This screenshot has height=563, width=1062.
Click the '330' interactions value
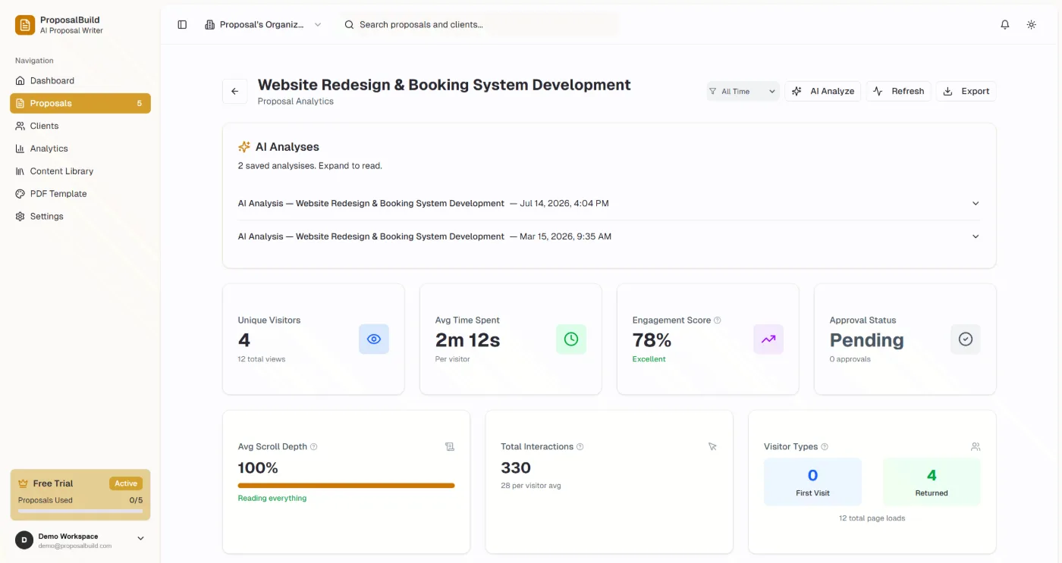tap(516, 468)
